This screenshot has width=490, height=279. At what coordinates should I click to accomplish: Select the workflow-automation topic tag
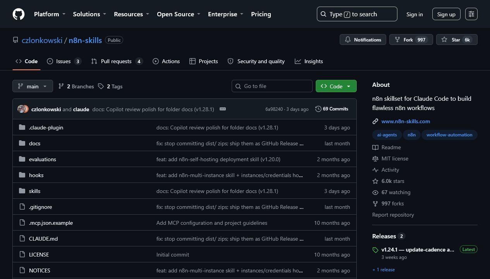click(x=449, y=135)
